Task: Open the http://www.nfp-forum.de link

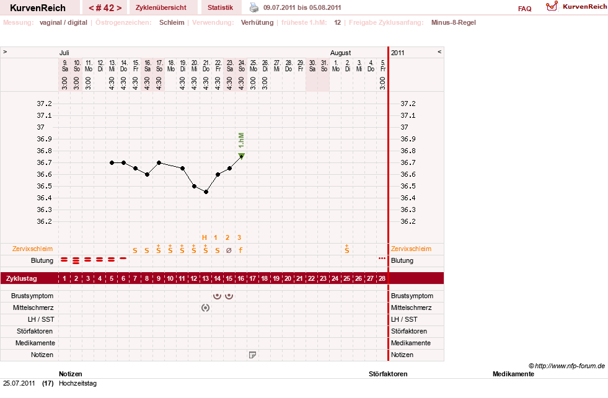Action: click(x=570, y=366)
